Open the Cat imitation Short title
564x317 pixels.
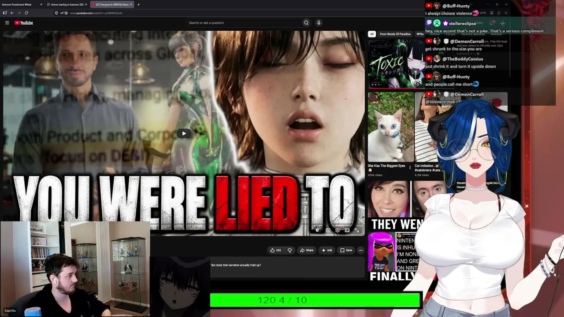point(429,168)
